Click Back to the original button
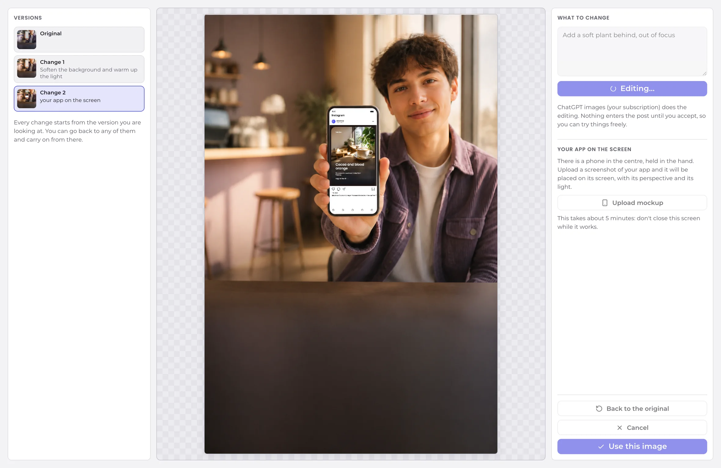The image size is (721, 468). point(632,408)
